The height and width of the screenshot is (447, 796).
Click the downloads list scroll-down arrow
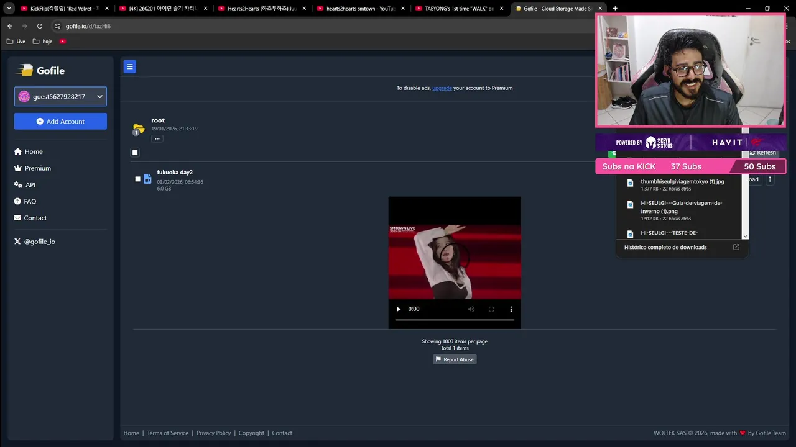[x=745, y=236]
